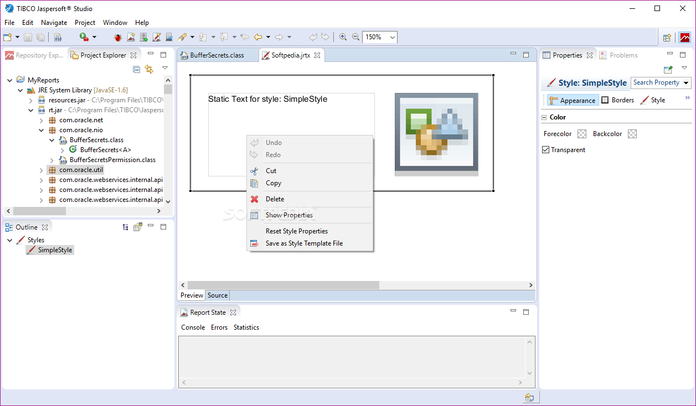
Task: Click the red Report Design perspective icon
Action: (685, 38)
